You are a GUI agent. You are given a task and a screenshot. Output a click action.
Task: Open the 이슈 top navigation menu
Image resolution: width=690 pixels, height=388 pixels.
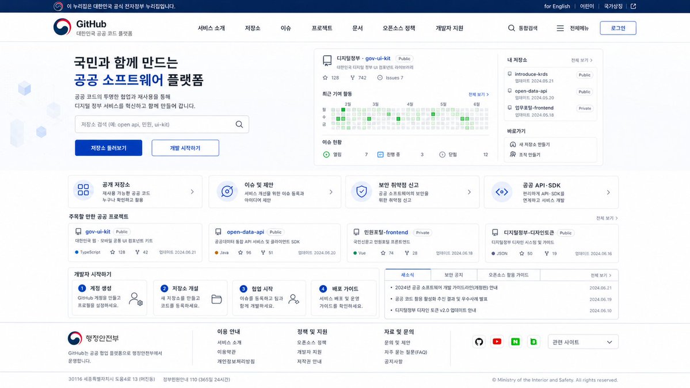[285, 28]
